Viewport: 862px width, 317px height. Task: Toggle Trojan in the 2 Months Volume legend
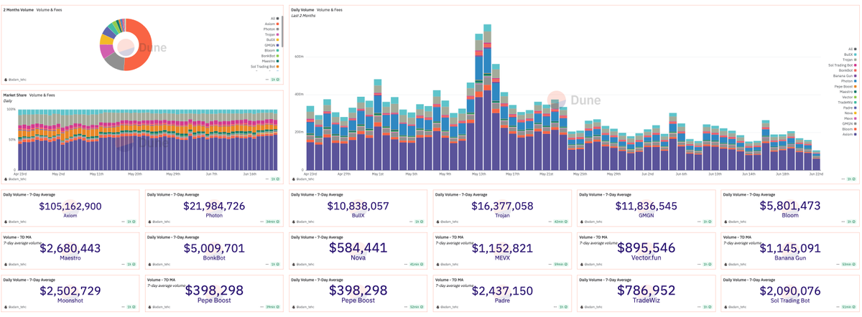click(x=271, y=34)
